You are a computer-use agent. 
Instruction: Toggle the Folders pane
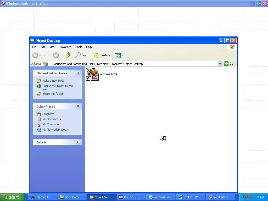[102, 55]
